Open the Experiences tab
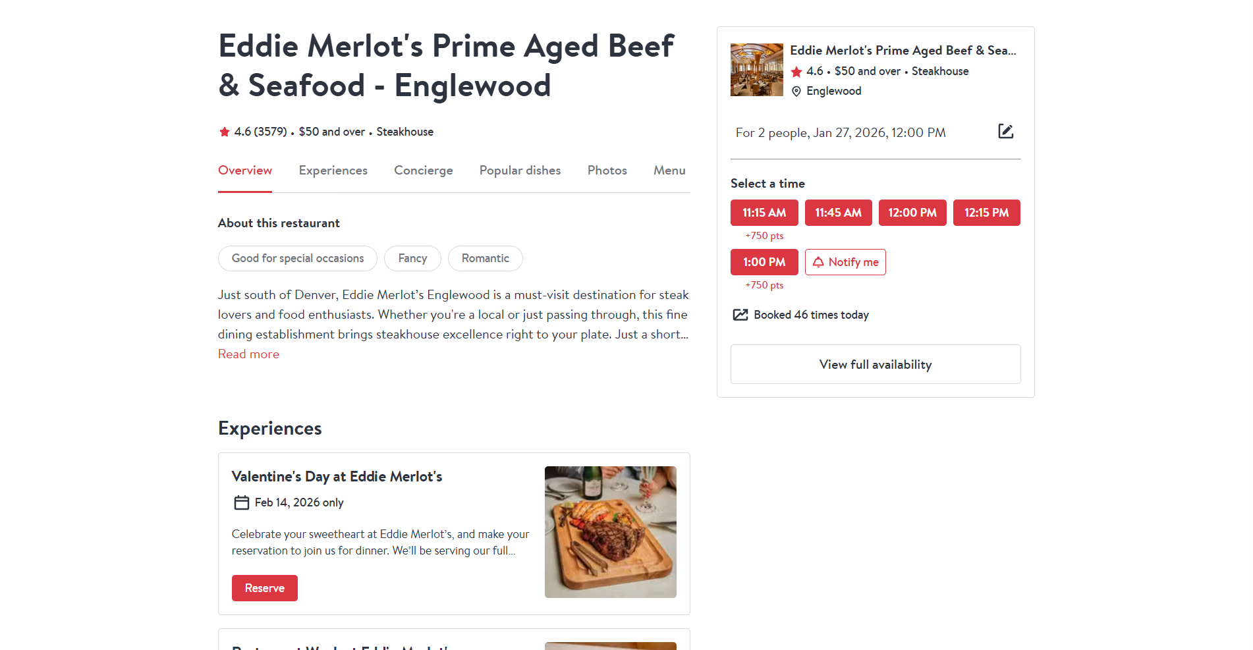This screenshot has width=1253, height=650. point(333,171)
